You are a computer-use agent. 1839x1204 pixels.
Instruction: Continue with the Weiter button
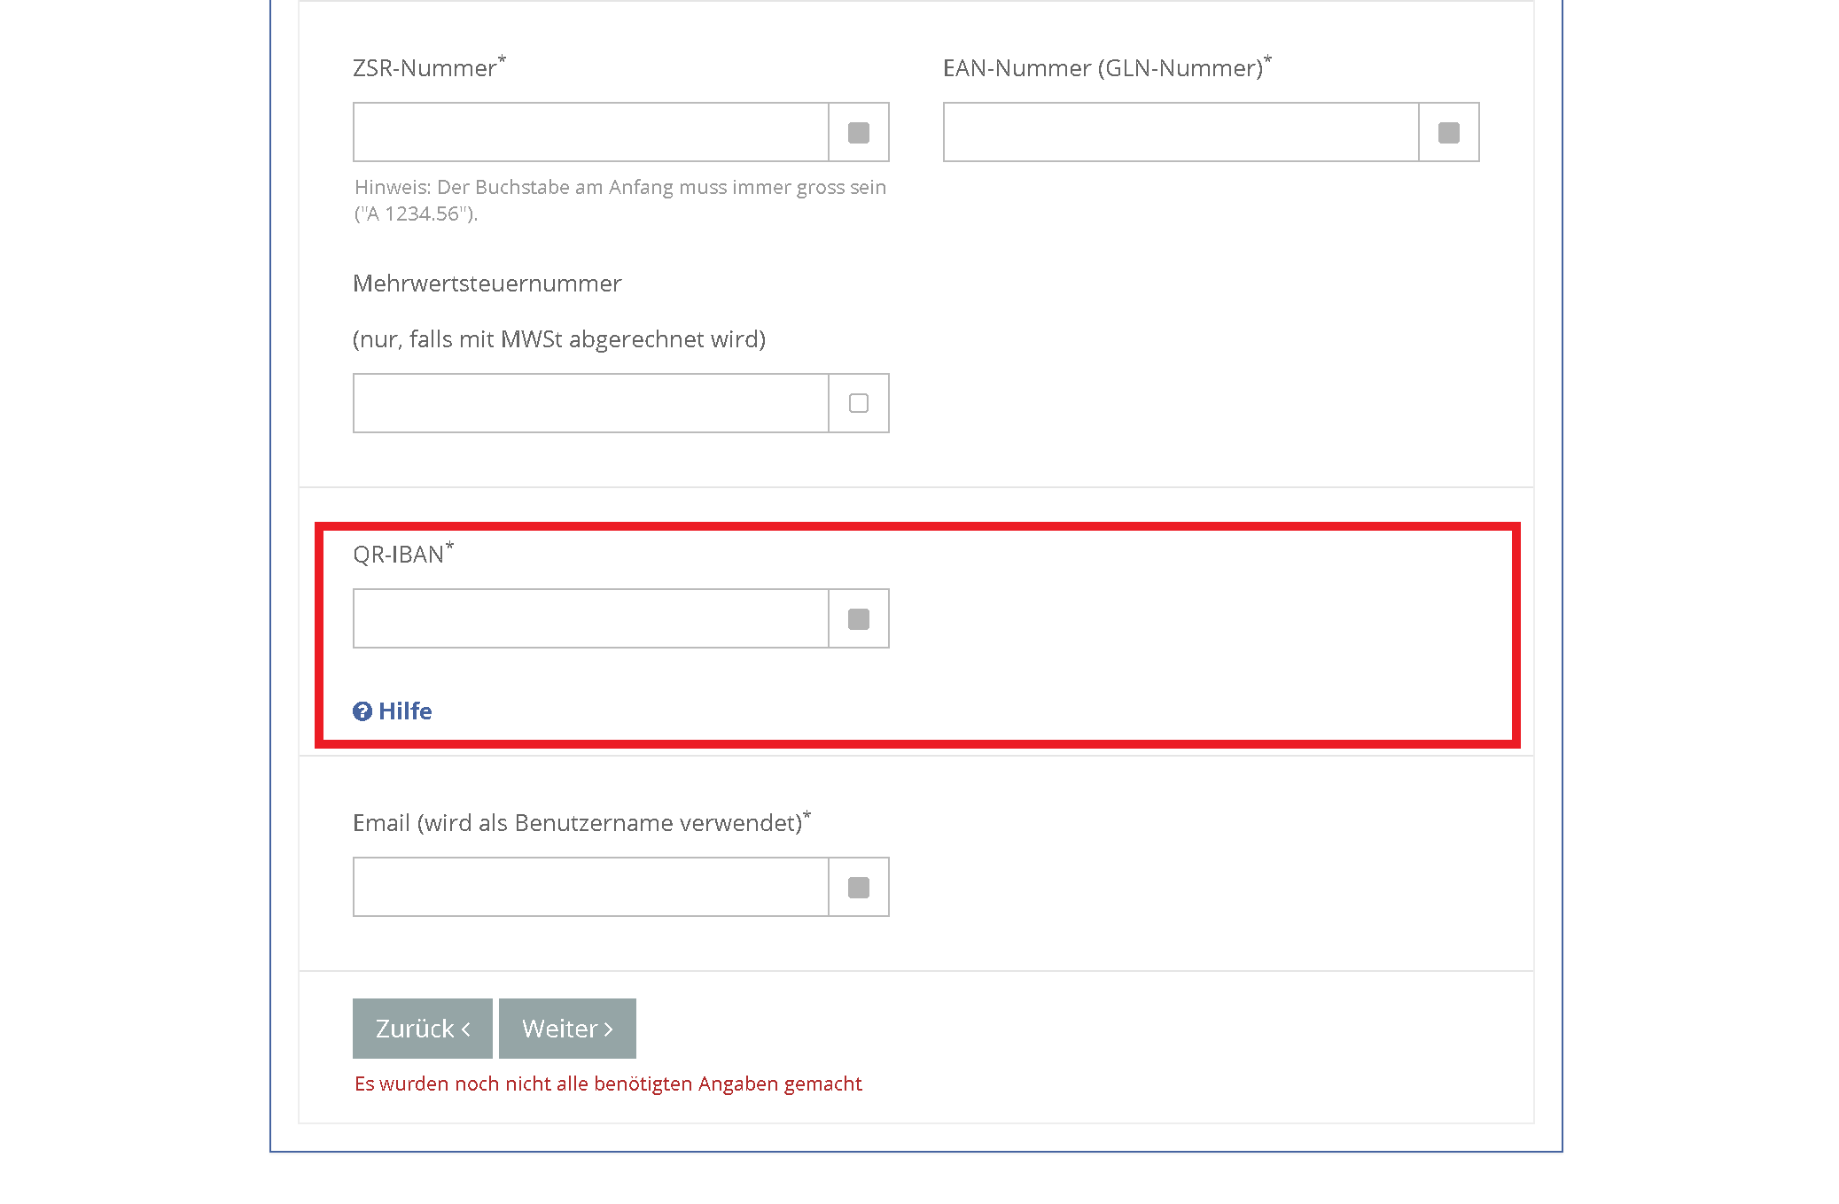567,1029
